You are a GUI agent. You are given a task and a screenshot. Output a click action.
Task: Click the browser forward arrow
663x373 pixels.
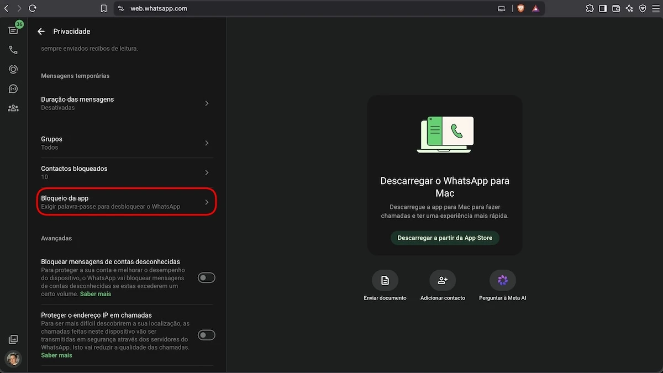[x=19, y=8]
